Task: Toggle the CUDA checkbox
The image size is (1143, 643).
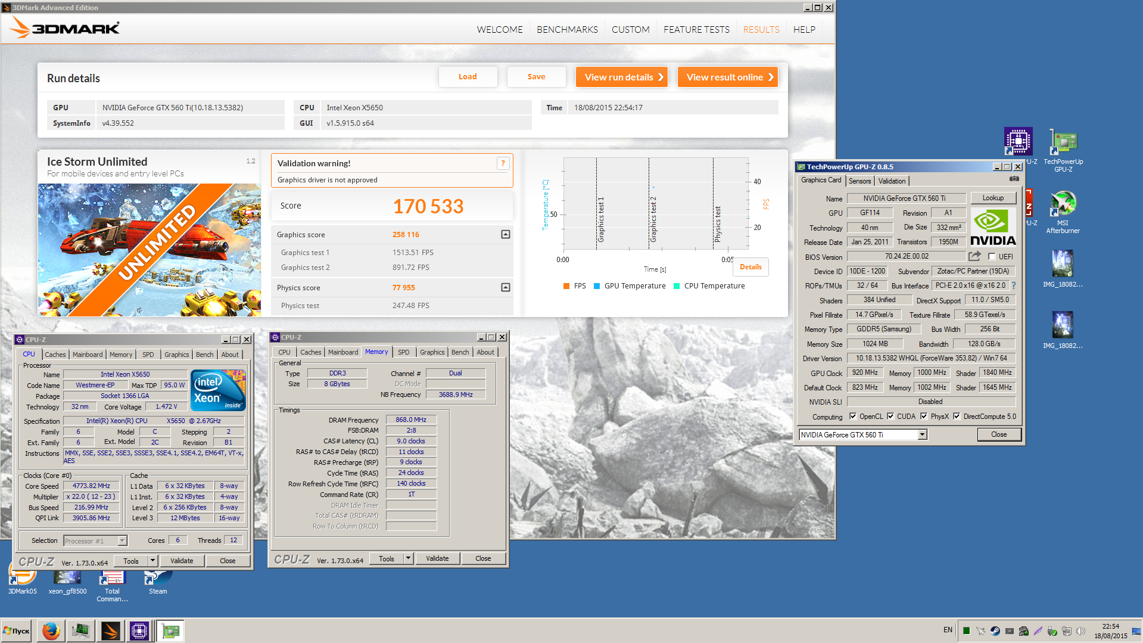Action: click(890, 417)
